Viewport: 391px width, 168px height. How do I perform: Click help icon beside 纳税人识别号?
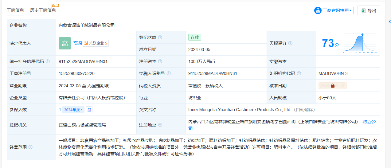(169, 73)
